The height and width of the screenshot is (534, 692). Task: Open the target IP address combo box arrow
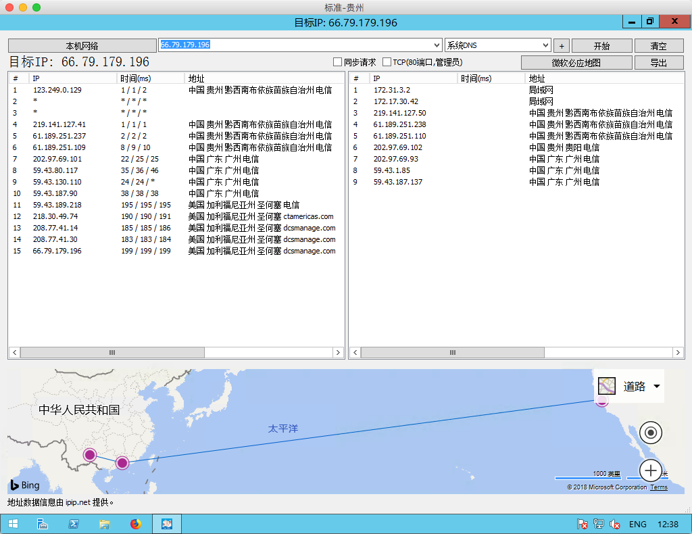point(437,45)
